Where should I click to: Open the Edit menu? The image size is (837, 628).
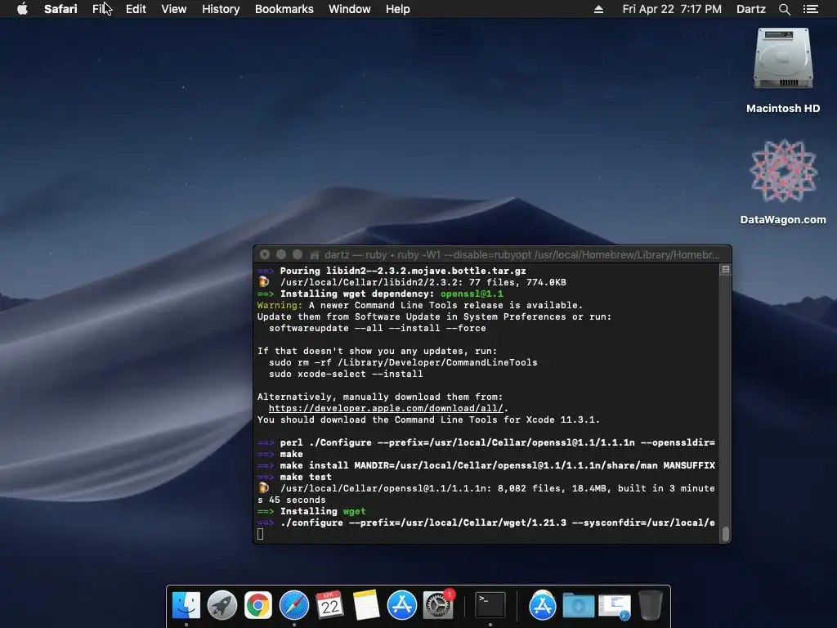pyautogui.click(x=136, y=9)
